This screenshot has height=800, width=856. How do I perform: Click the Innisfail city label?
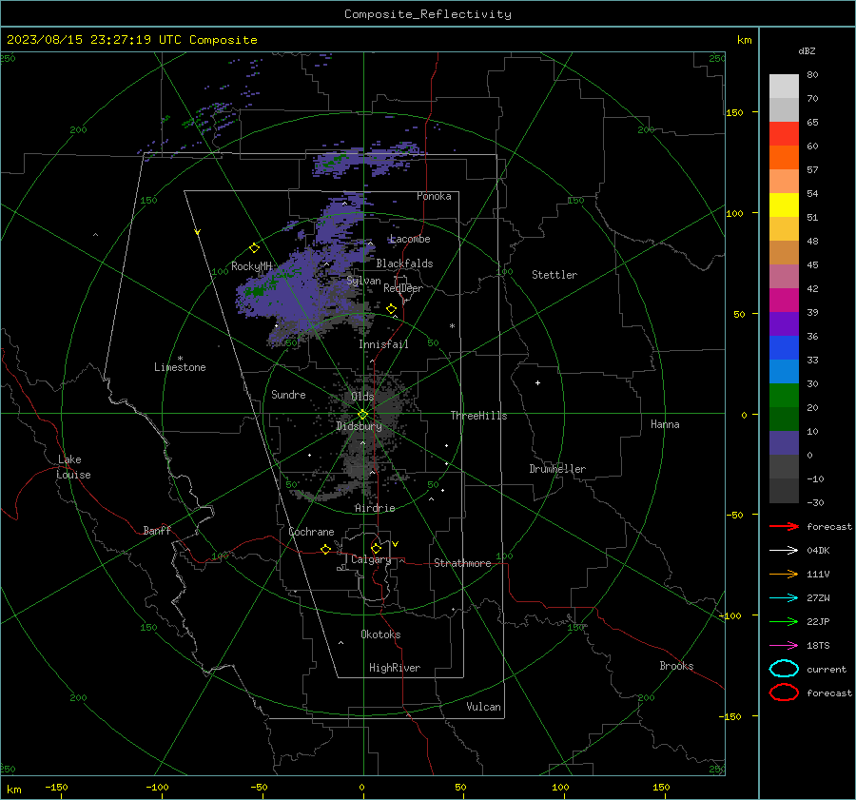[x=383, y=344]
